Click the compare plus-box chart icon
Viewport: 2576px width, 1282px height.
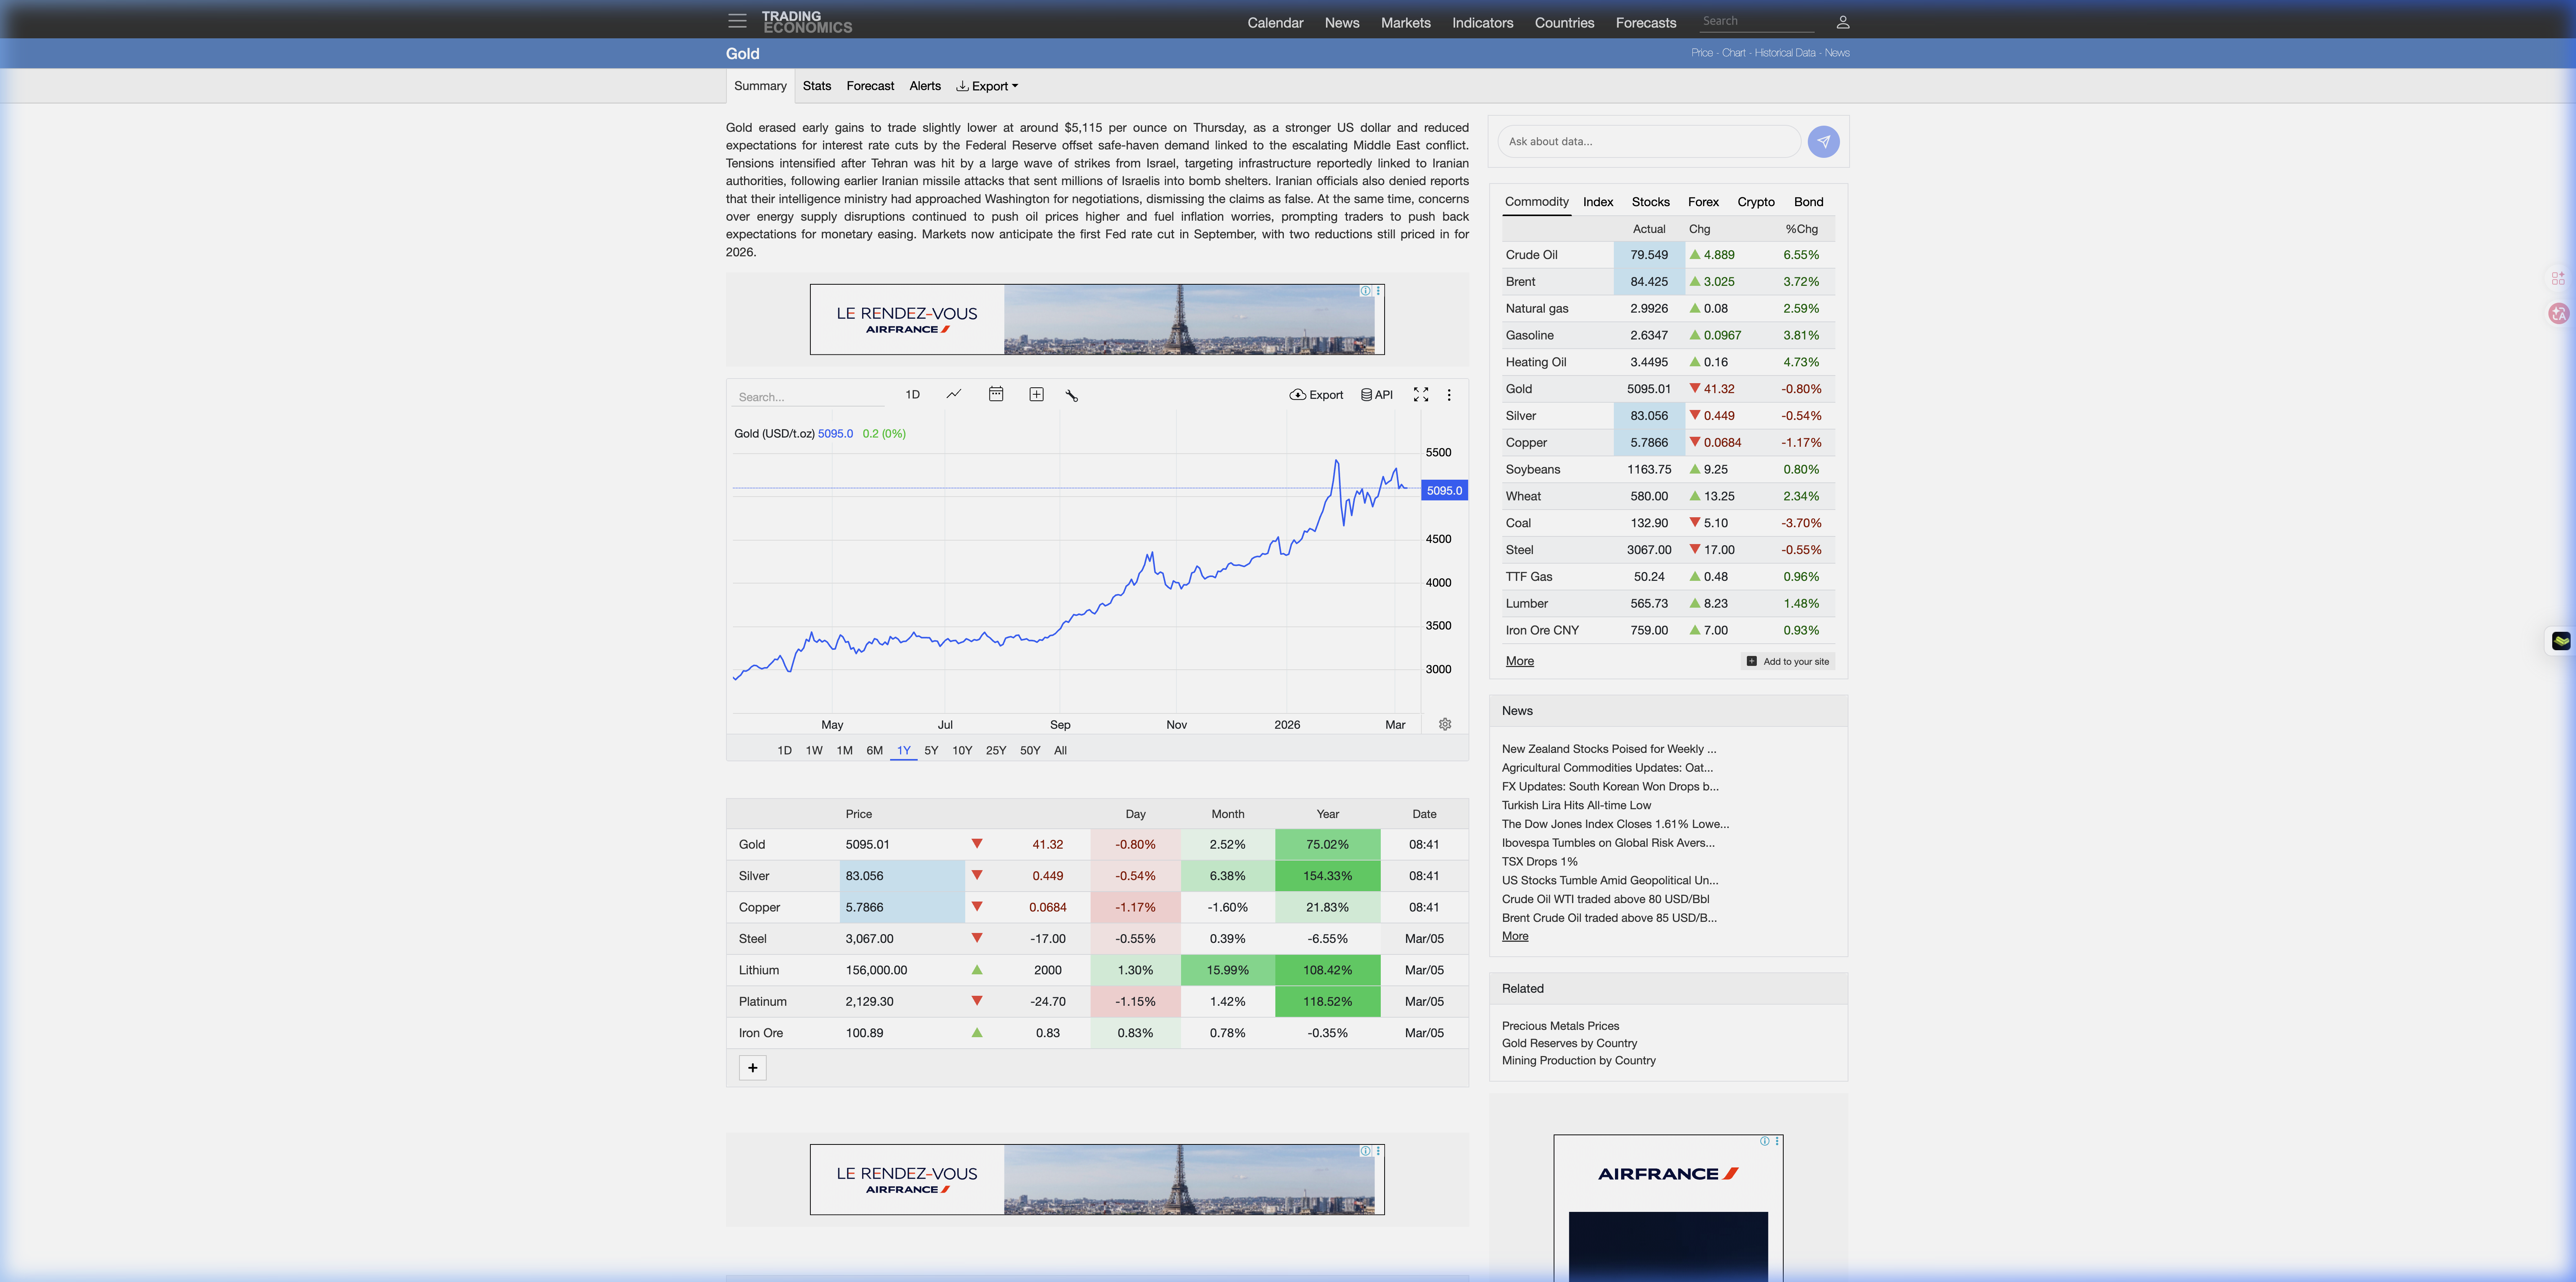(x=1036, y=395)
